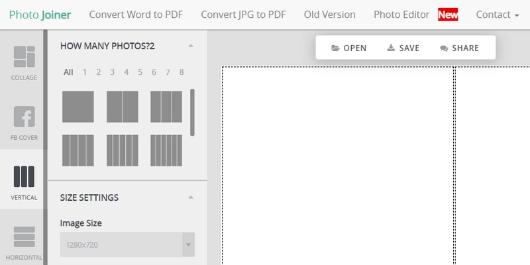Filter layouts to 8 photos
530x265 pixels.
click(x=182, y=72)
